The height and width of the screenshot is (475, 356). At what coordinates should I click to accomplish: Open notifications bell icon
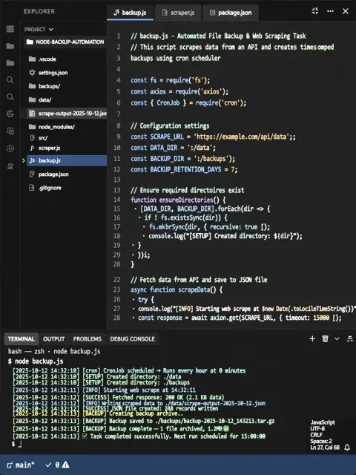pos(348,448)
